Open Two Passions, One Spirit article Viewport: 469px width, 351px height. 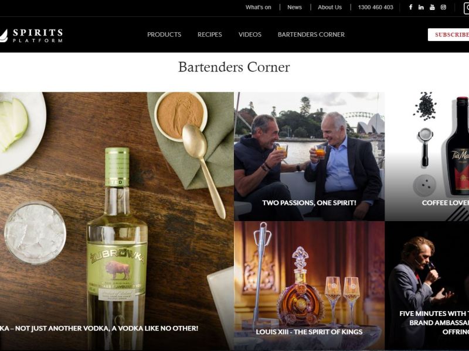[310, 156]
